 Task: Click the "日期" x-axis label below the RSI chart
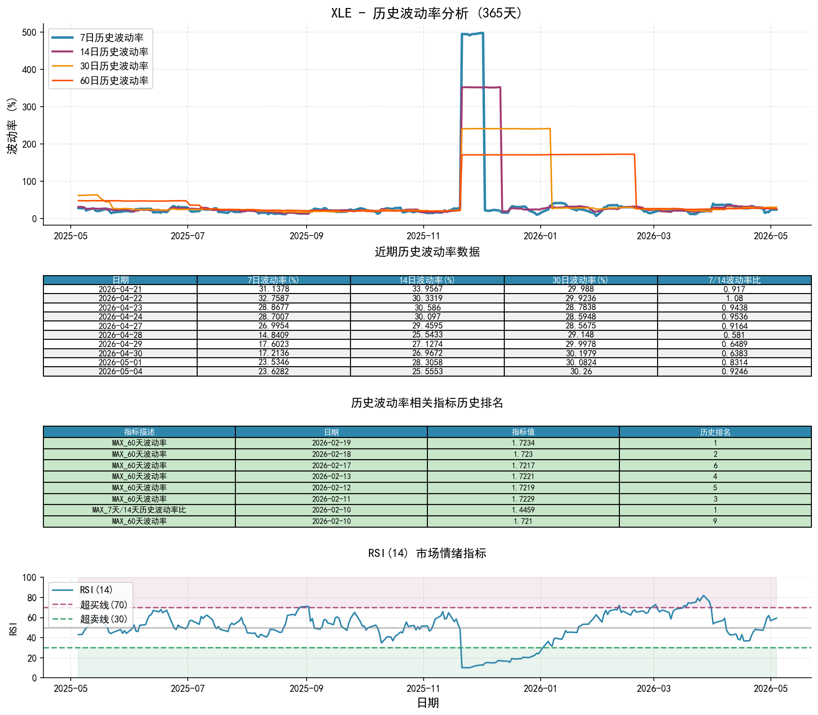click(428, 703)
